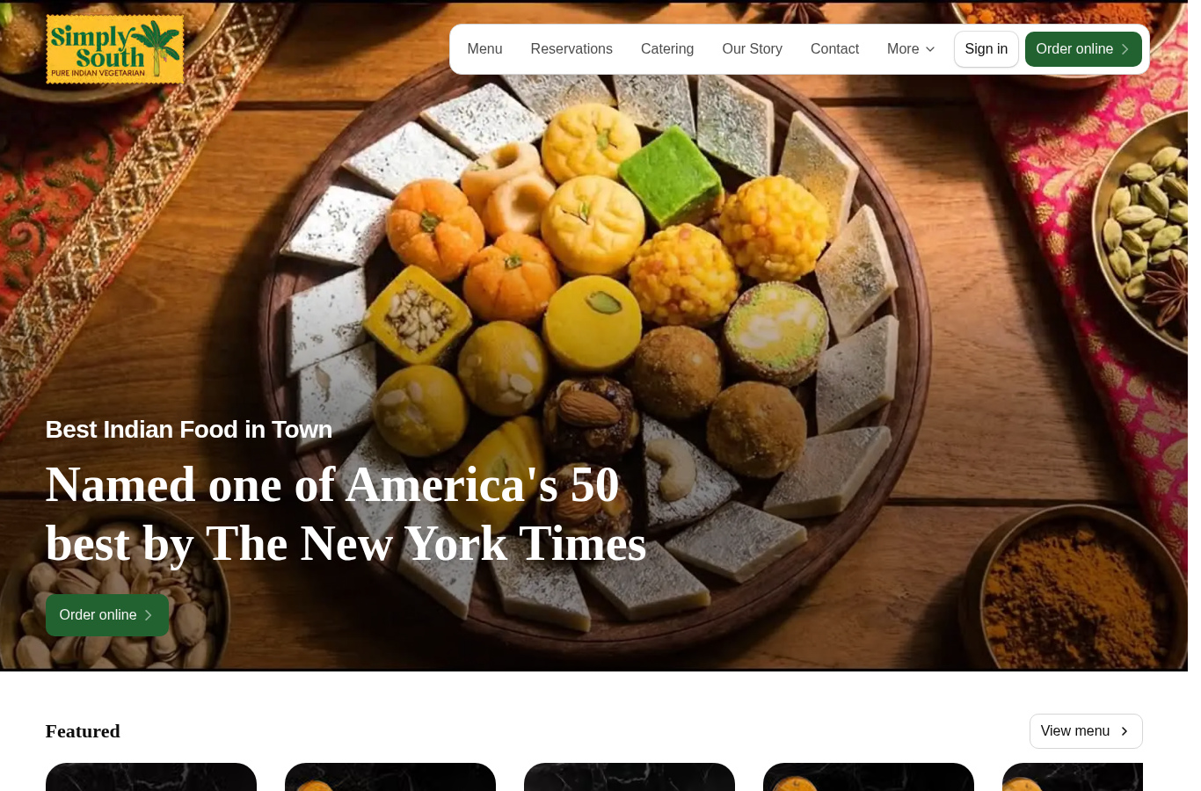Viewport: 1201px width, 791px height.
Task: Expand the More dropdown arrow
Action: tap(929, 49)
